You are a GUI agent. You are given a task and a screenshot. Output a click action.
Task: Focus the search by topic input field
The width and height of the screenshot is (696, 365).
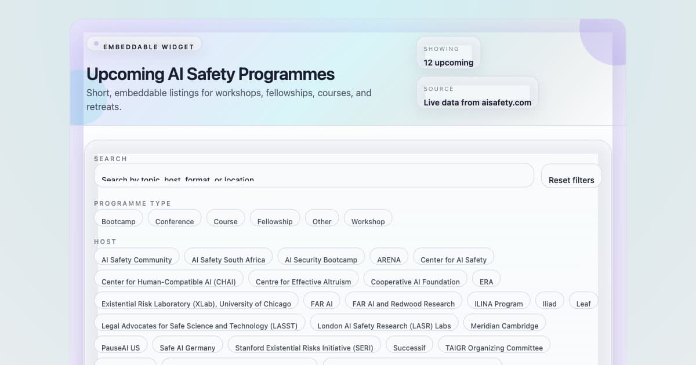pos(314,176)
